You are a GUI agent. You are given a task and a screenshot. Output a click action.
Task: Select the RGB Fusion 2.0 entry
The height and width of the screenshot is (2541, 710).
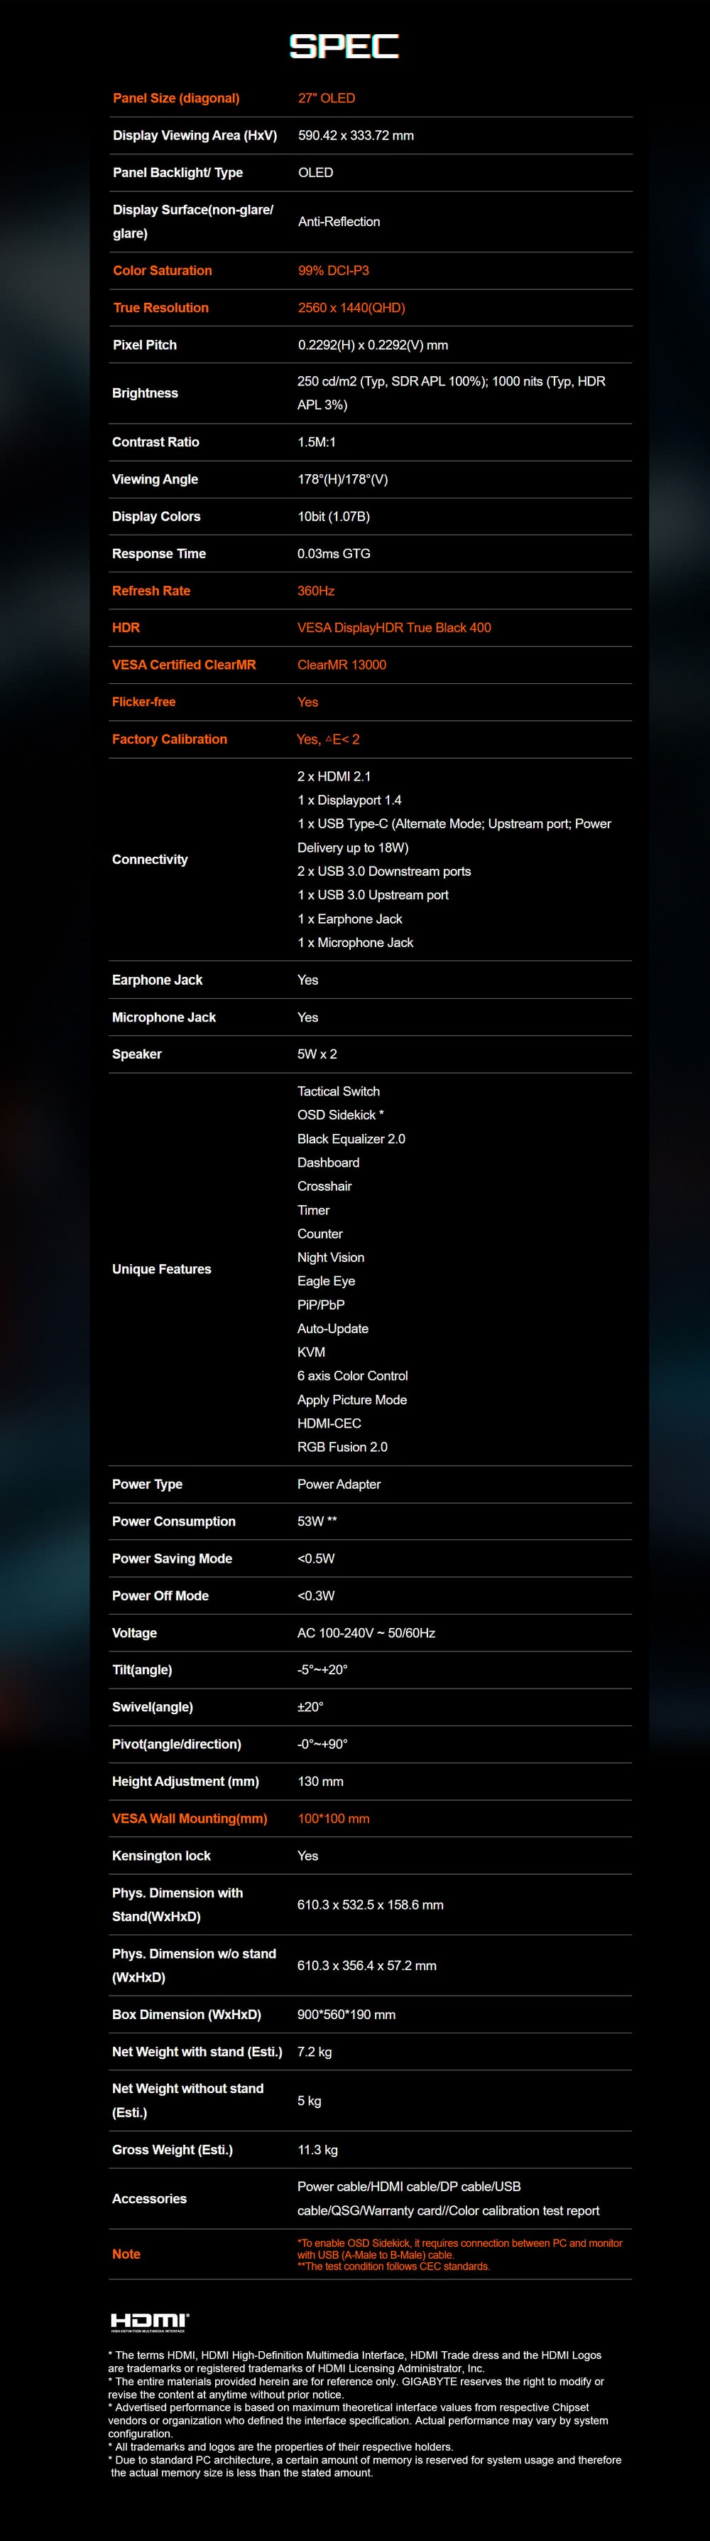coord(342,1447)
